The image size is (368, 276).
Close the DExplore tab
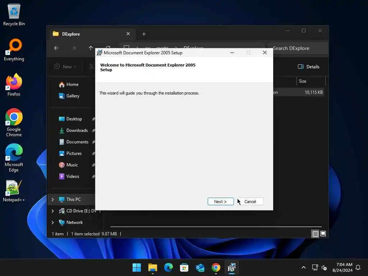[128, 34]
